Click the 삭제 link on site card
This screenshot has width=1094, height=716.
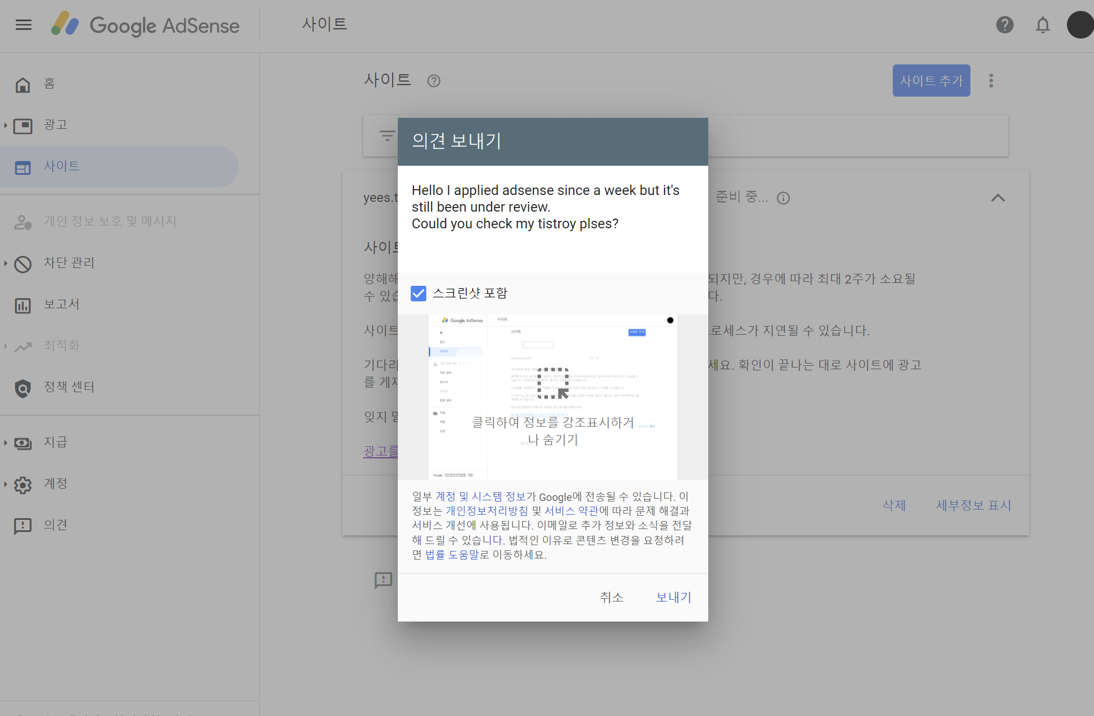coord(894,506)
